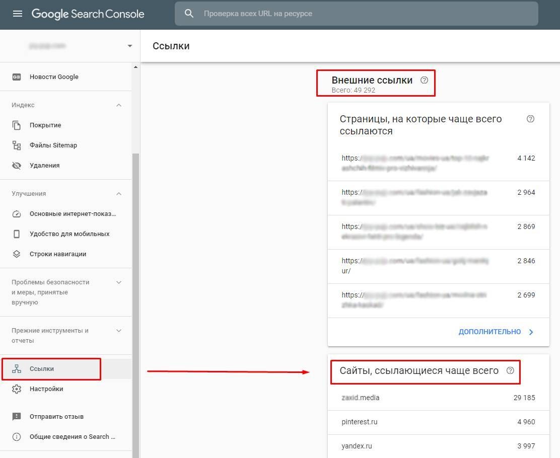
Task: Click the ДОПОЛНИТЕЛЬНО link
Action: coord(489,332)
